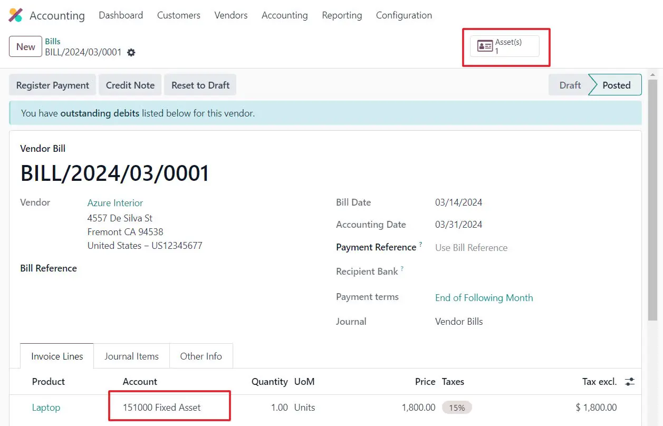
Task: Open the gear actions menu beside bill number
Action: [131, 53]
